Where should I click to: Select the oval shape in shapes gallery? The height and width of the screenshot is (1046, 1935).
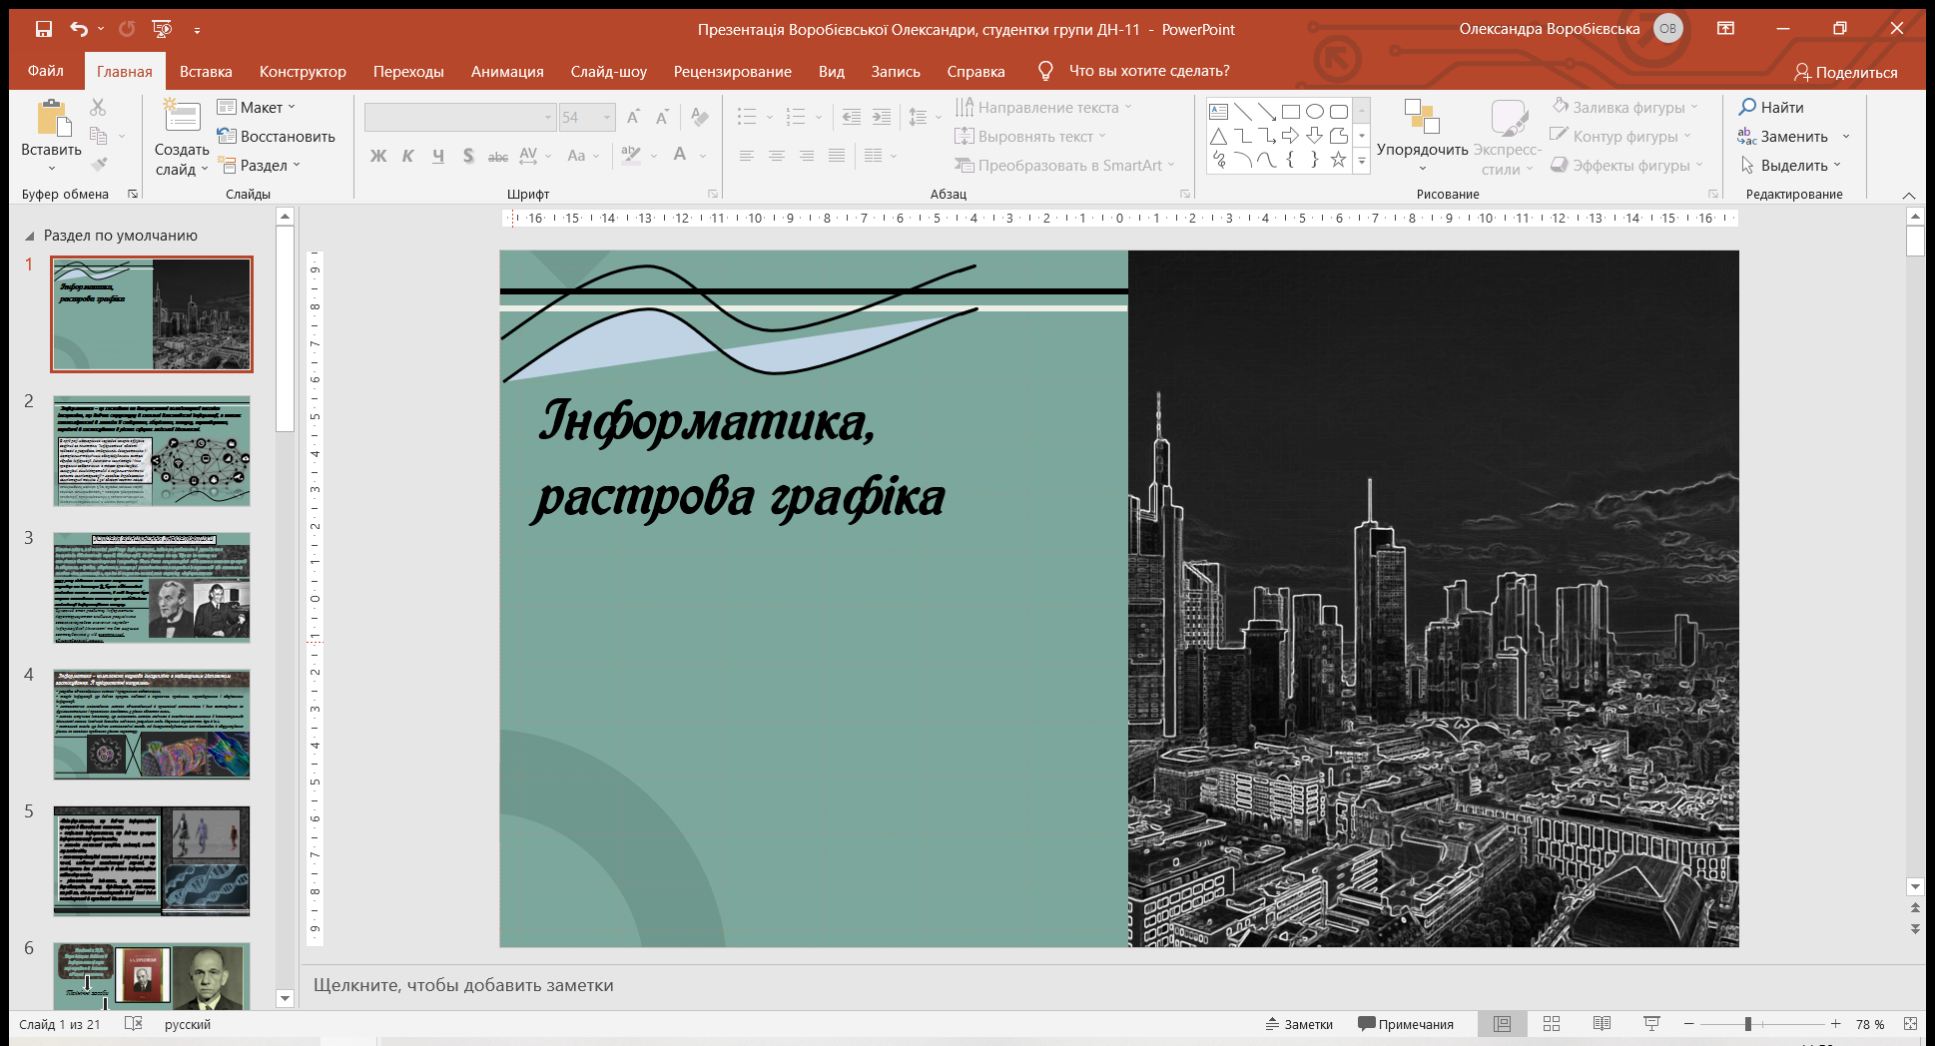pos(1314,112)
